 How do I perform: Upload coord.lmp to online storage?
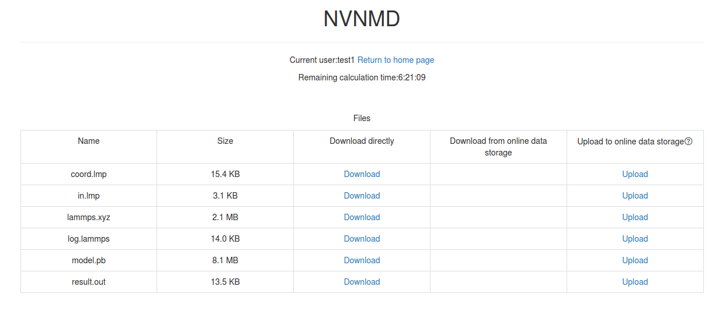(x=635, y=174)
